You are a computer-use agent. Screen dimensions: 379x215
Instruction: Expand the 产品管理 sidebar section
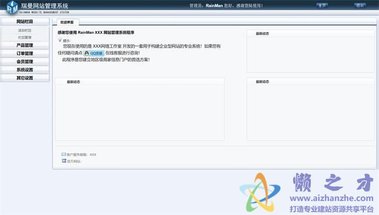[x=24, y=45]
